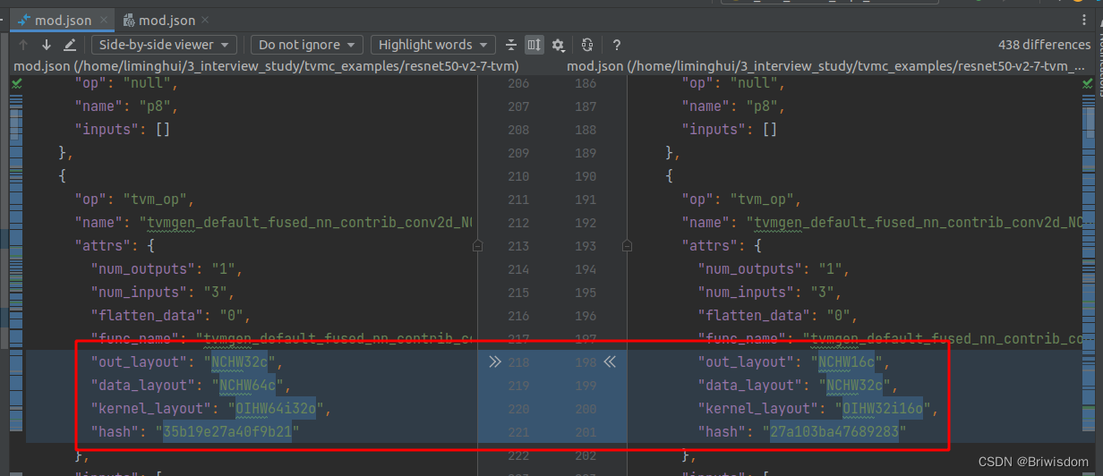
Task: Click left hash value 35b19e27a40f9b21
Action: click(226, 431)
